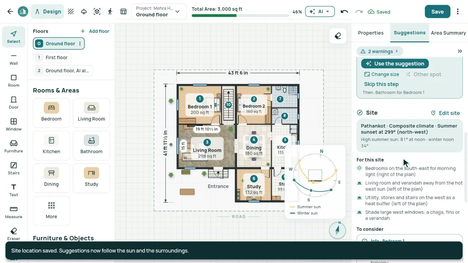Go back using the top-left arrow
The height and width of the screenshot is (263, 468).
click(10, 12)
